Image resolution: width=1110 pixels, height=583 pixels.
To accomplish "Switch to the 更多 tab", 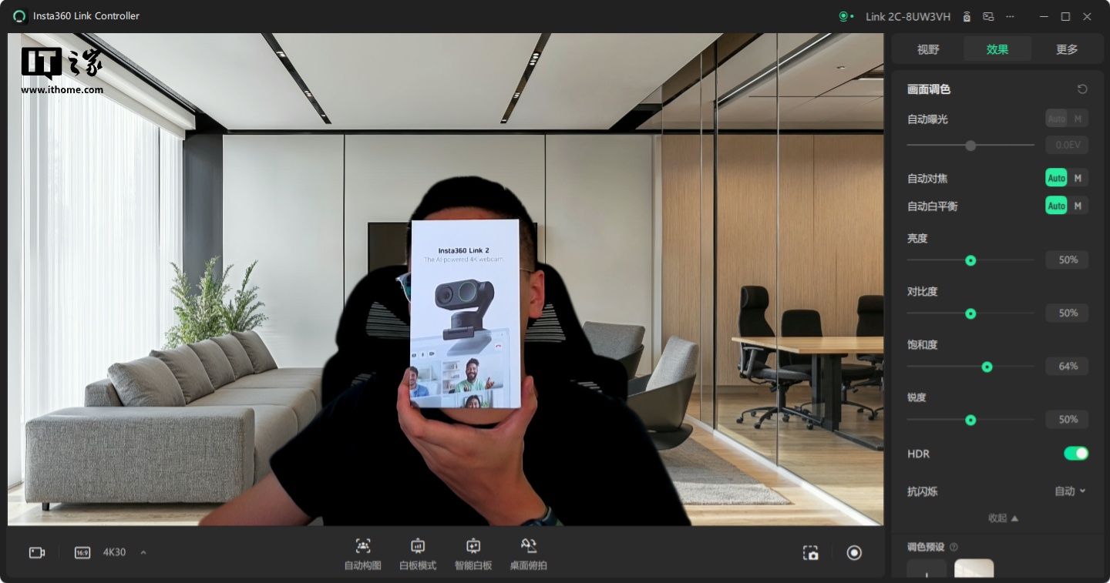I will (x=1067, y=49).
